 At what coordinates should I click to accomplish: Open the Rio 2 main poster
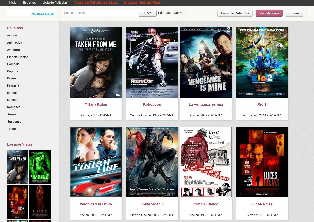pyautogui.click(x=262, y=62)
